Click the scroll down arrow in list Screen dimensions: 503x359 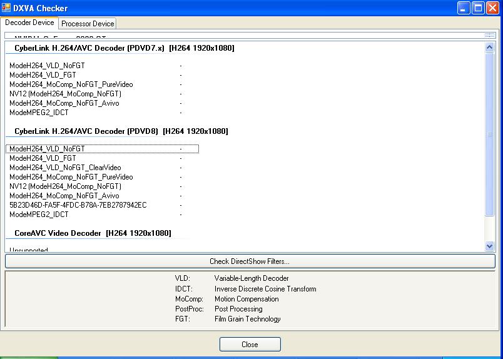(x=489, y=246)
